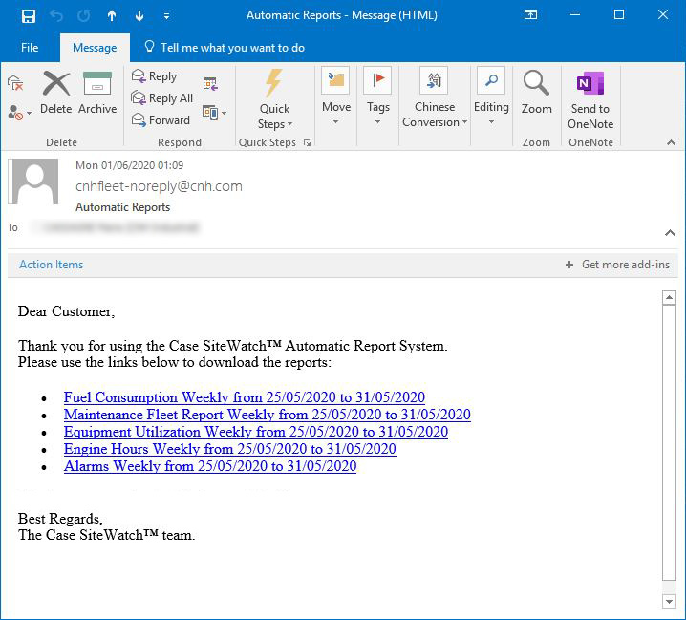Go to previous item with up arrow
686x620 pixels.
[x=112, y=16]
